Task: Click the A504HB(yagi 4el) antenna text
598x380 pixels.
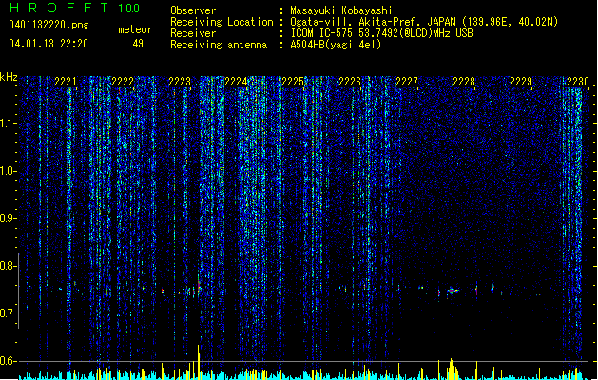Action: pyautogui.click(x=336, y=45)
